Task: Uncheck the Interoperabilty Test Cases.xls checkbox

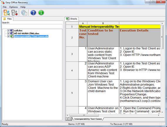Action: point(9,36)
